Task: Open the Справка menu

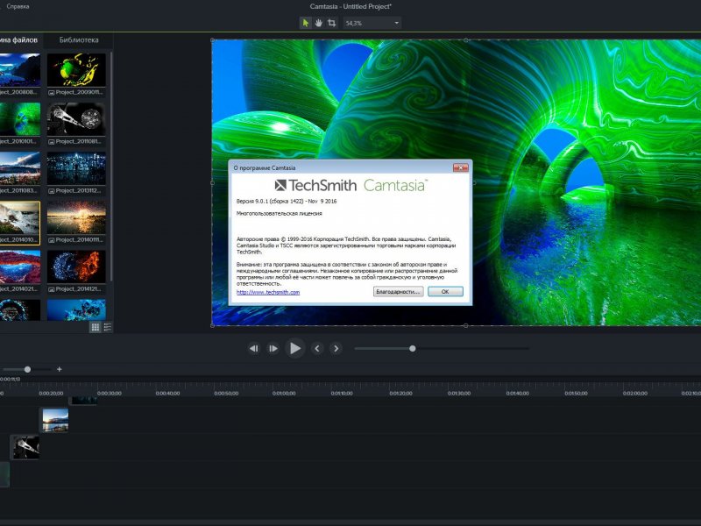Action: tap(18, 6)
